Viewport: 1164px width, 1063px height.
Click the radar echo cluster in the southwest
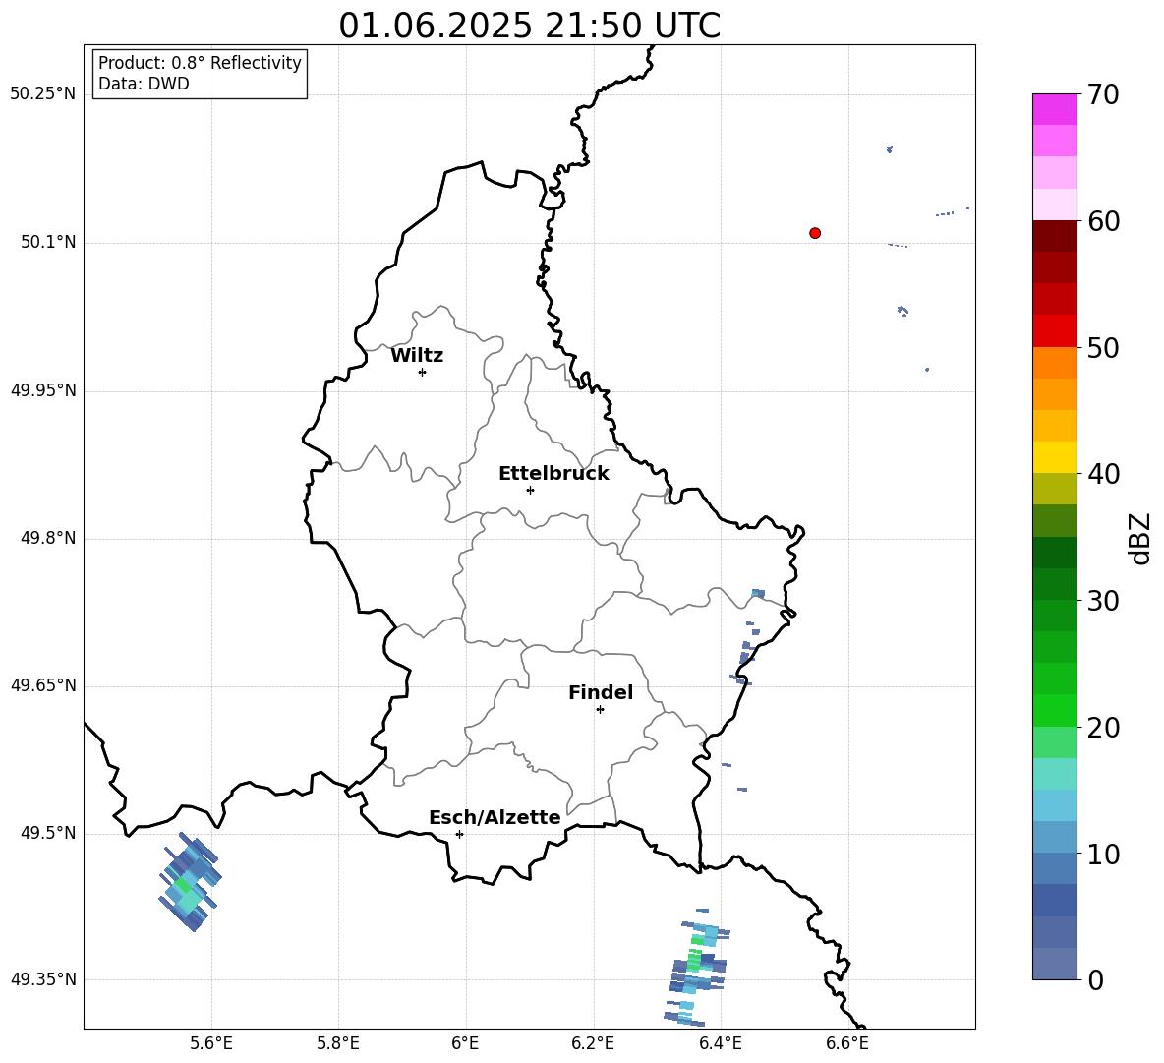190,882
